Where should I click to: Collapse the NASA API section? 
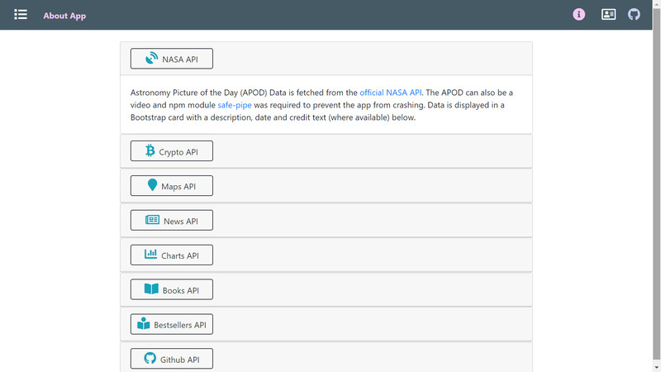click(172, 59)
